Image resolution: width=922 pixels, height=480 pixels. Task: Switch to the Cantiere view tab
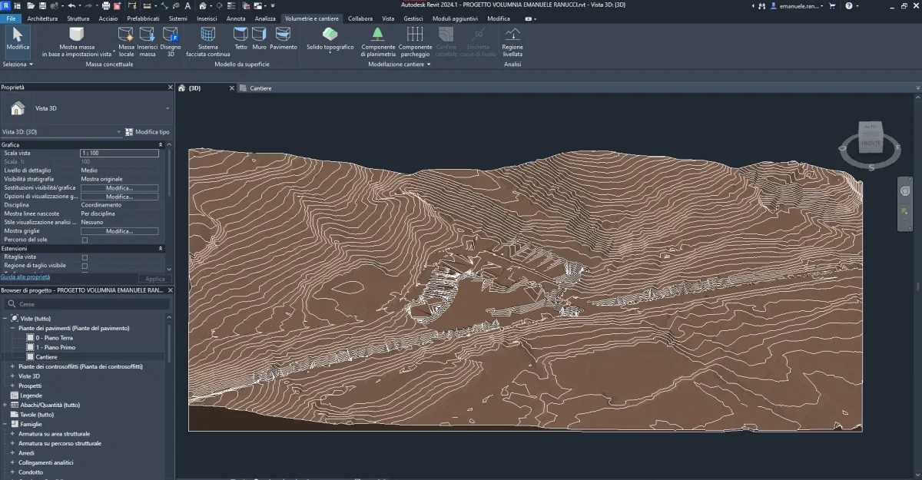[260, 88]
